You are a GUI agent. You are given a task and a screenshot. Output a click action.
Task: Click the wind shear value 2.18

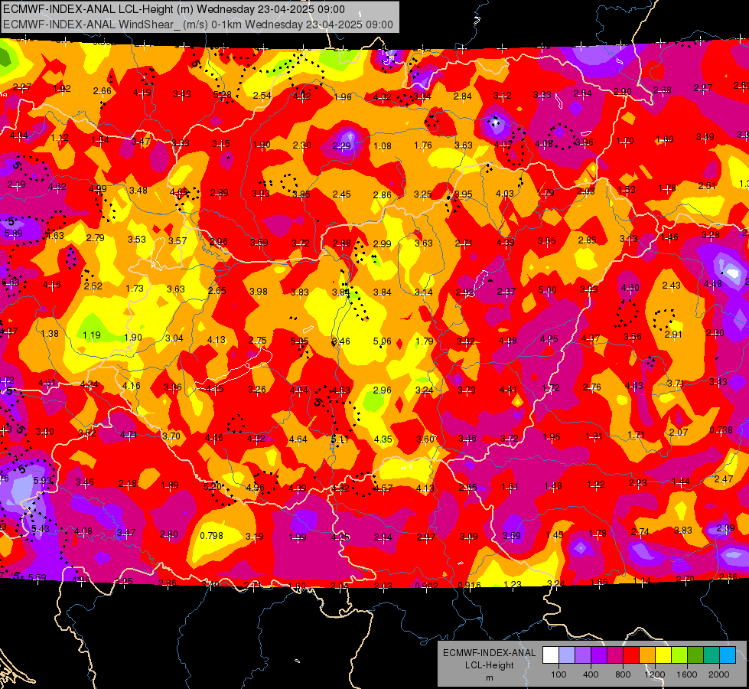pos(128,485)
